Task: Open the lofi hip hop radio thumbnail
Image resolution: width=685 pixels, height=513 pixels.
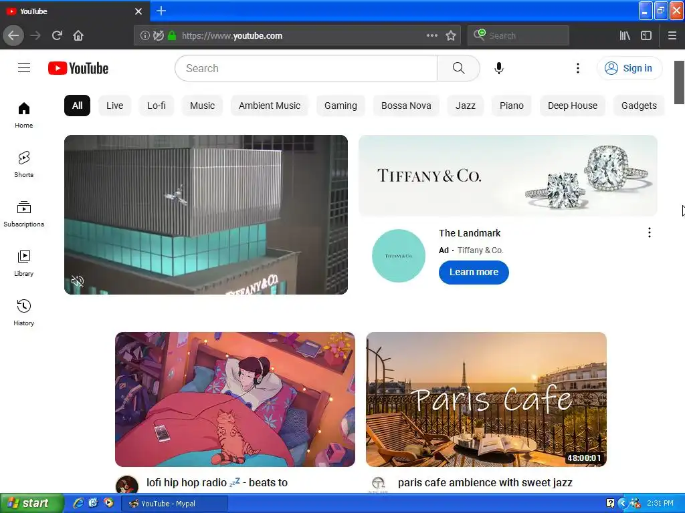Action: coord(235,399)
